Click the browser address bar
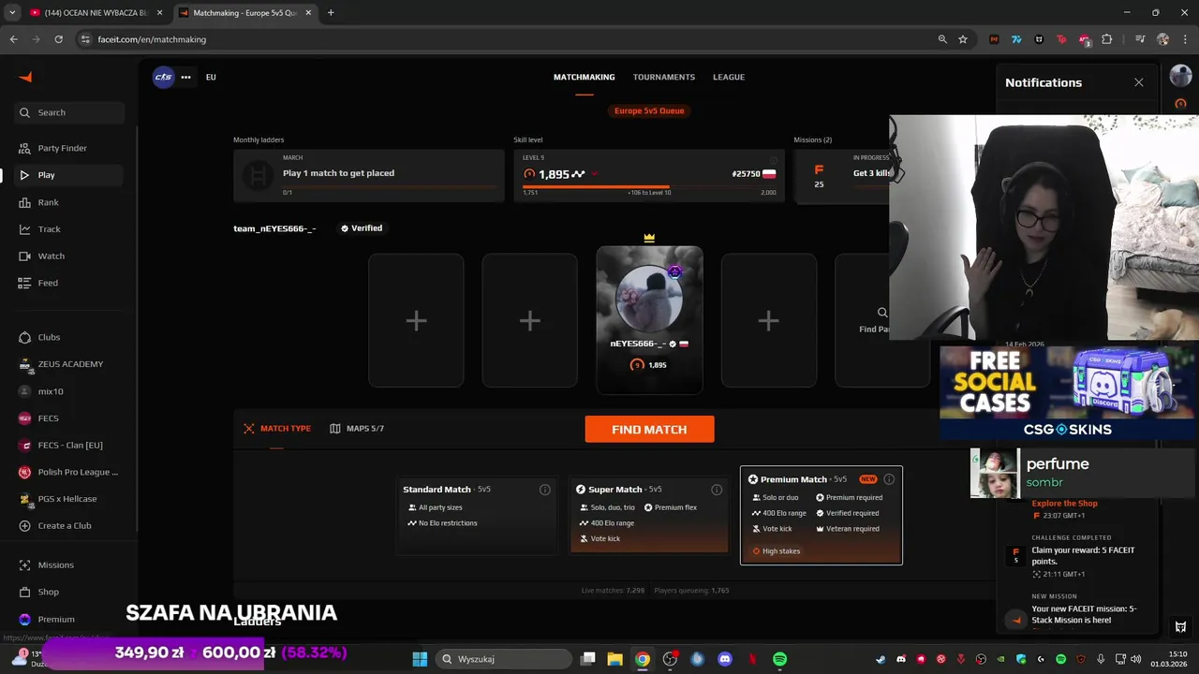 click(506, 39)
